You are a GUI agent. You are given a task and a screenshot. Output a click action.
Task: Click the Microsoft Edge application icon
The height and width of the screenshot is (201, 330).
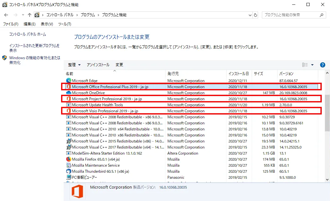click(68, 80)
